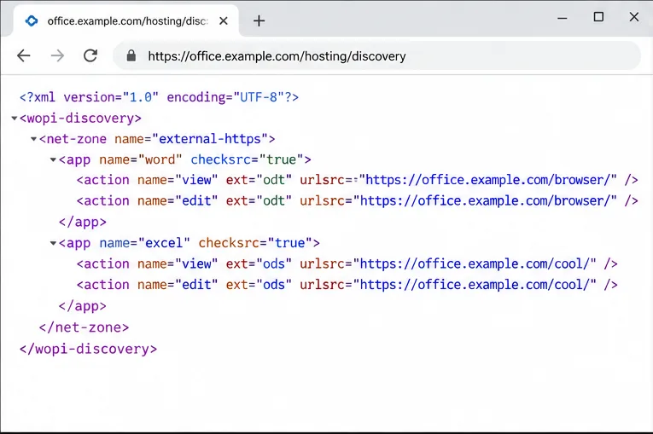The height and width of the screenshot is (434, 653).
Task: Click the browser forward arrow
Action: (57, 55)
